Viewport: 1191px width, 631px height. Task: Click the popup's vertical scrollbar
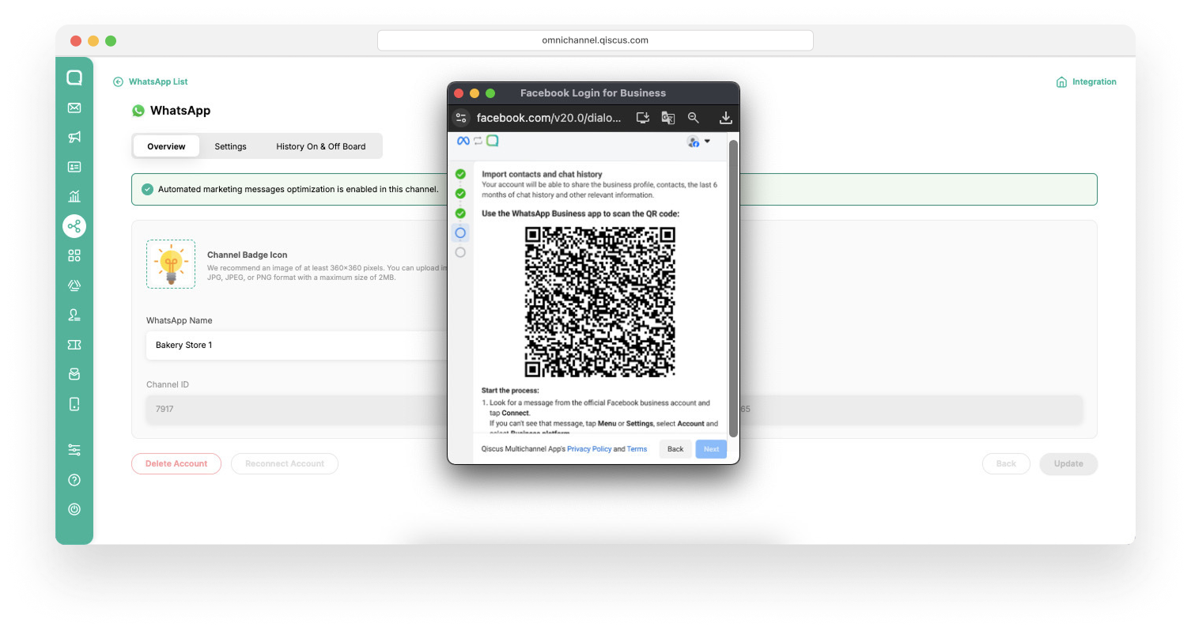733,289
